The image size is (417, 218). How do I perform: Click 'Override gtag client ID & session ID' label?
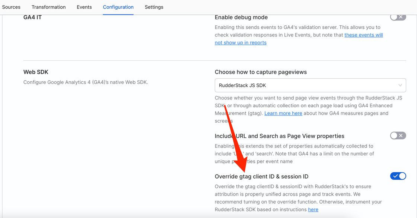click(262, 177)
